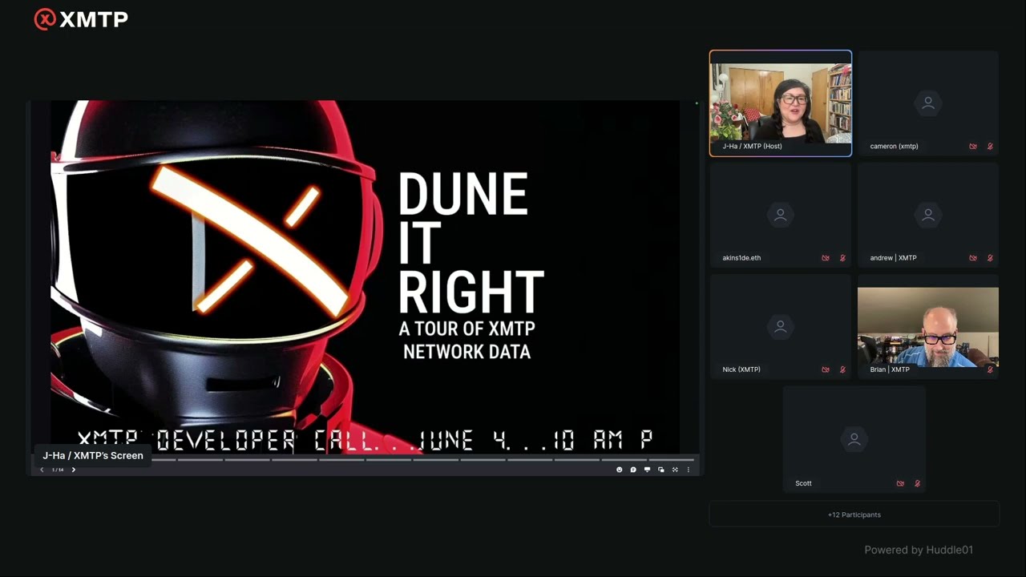The image size is (1026, 577).
Task: Click the emoji reaction icon in slide toolbar
Action: click(619, 470)
